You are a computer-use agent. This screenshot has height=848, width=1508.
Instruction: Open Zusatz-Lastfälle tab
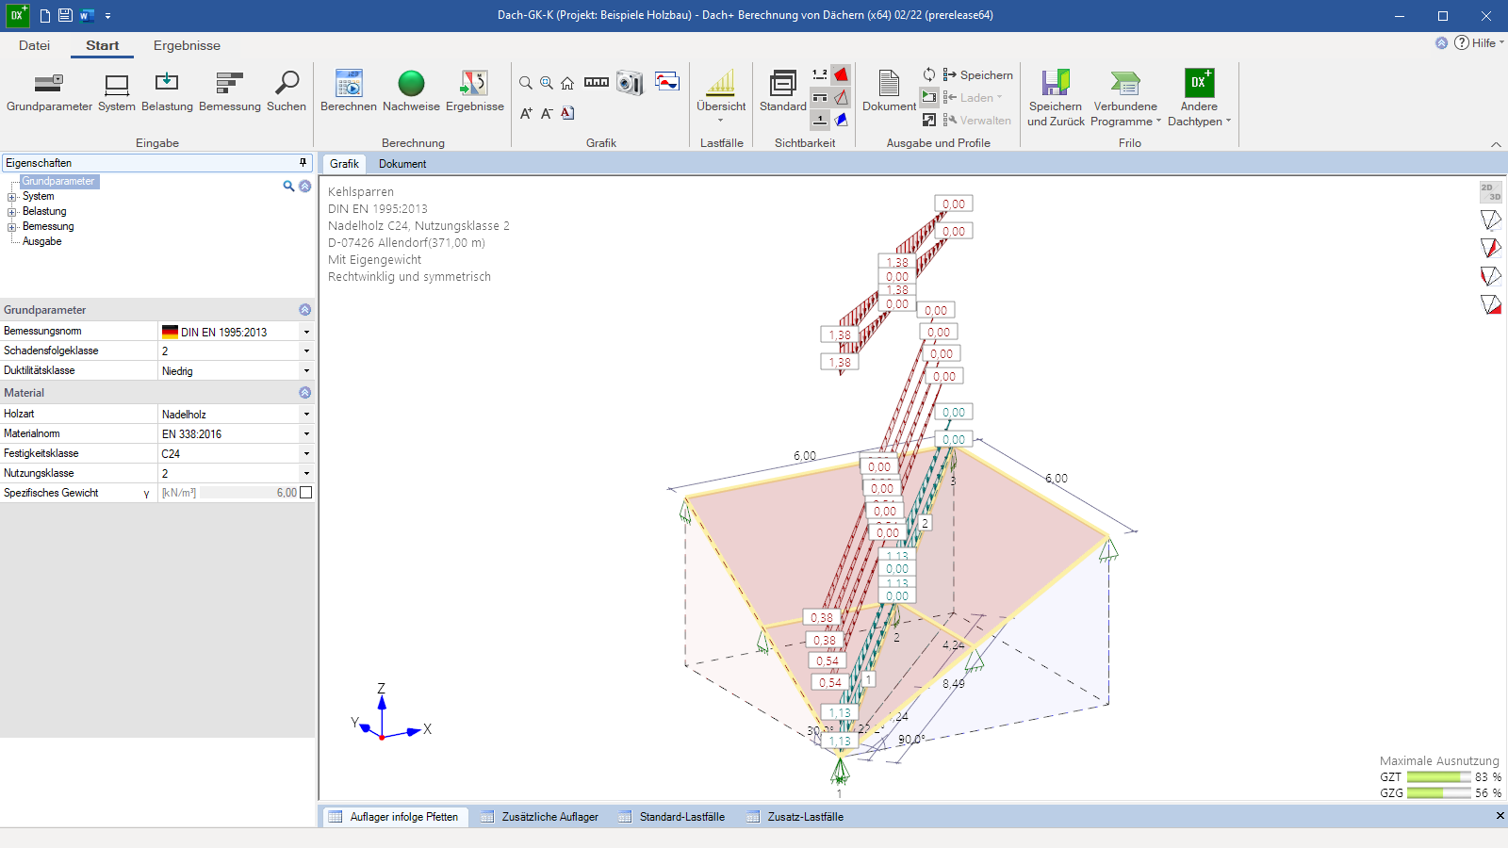click(795, 817)
